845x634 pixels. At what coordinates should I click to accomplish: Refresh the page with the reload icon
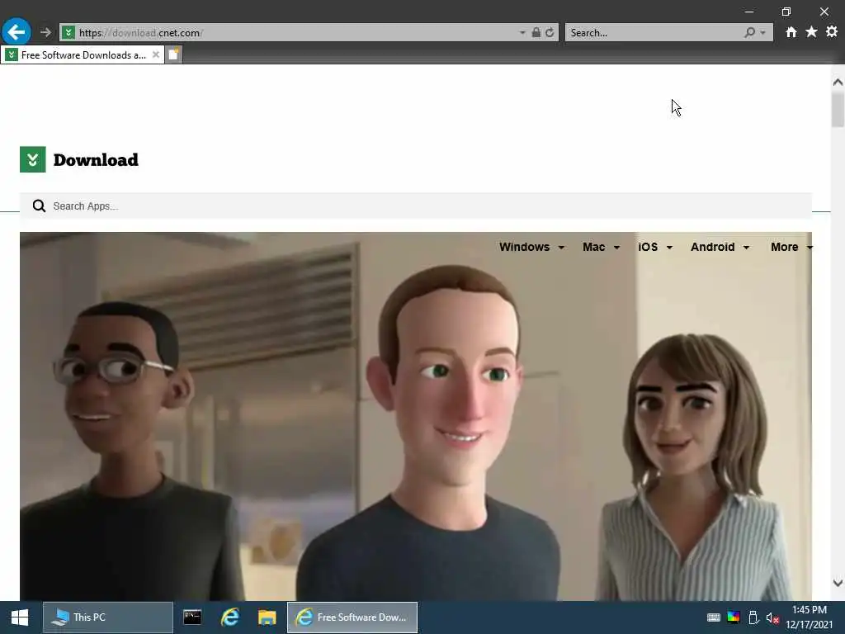click(550, 33)
